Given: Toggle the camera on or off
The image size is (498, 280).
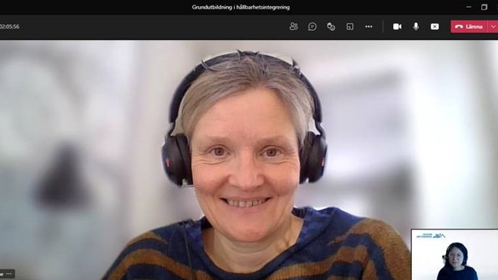Looking at the screenshot, I should pyautogui.click(x=397, y=26).
